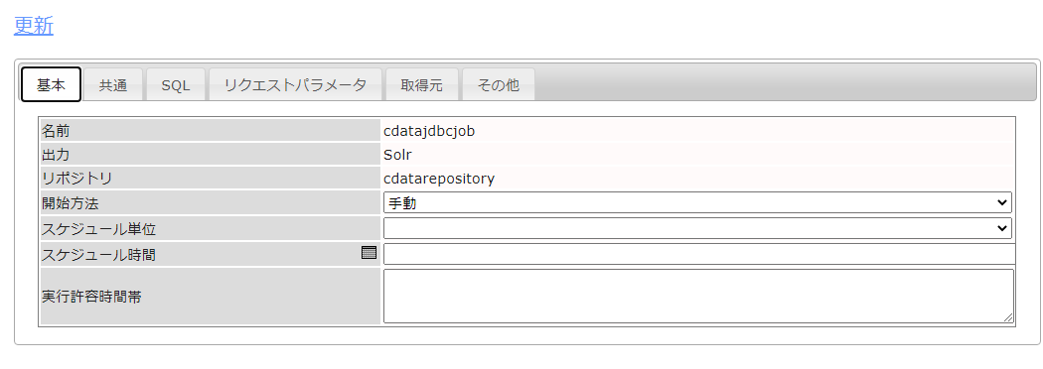Select the 基本 tab
The image size is (1043, 369).
click(52, 84)
